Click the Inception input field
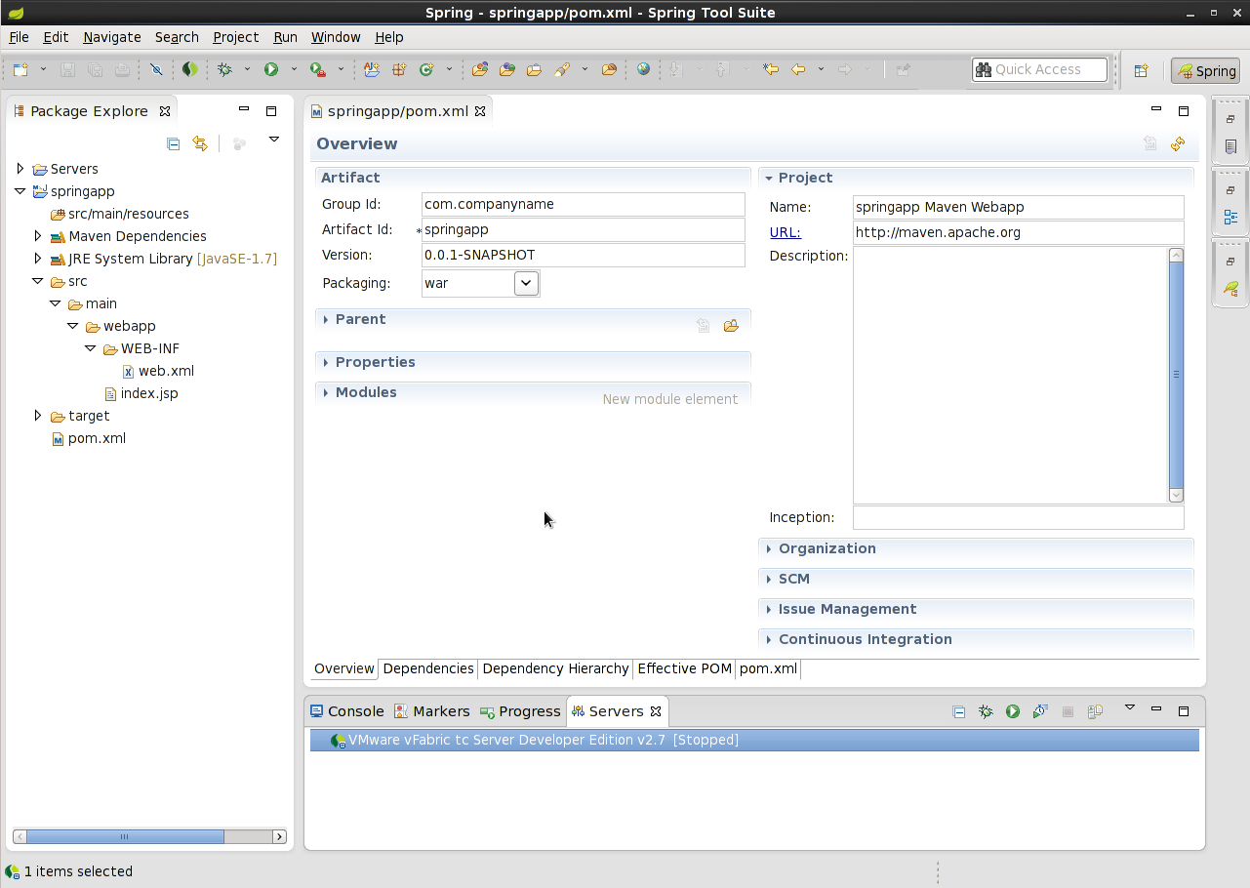 pos(1019,517)
